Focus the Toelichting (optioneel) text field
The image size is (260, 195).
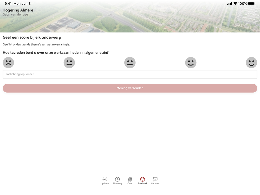click(130, 74)
